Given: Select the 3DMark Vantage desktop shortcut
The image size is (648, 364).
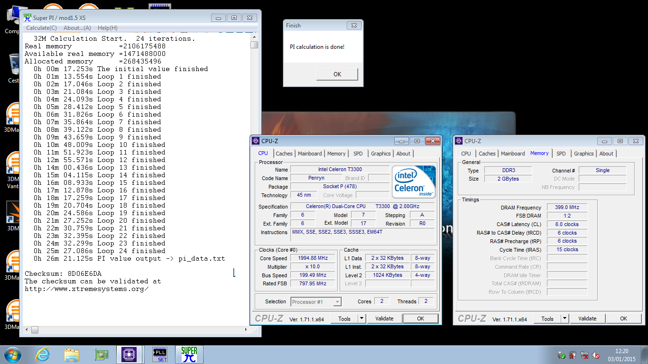Looking at the screenshot, I should 13,170.
